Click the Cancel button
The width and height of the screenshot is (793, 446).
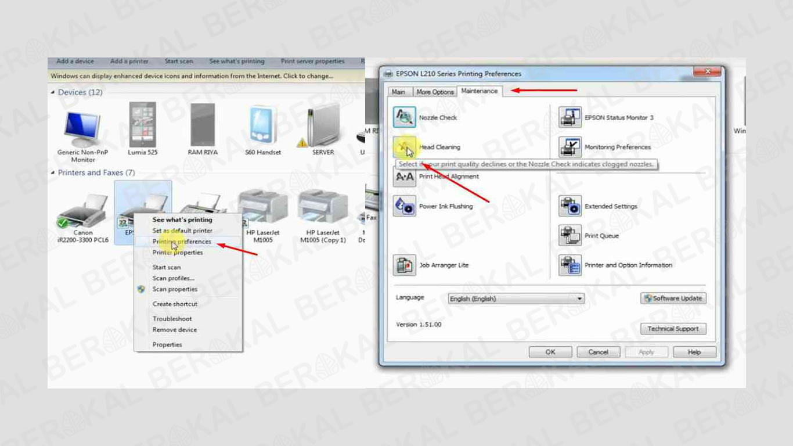tap(599, 352)
